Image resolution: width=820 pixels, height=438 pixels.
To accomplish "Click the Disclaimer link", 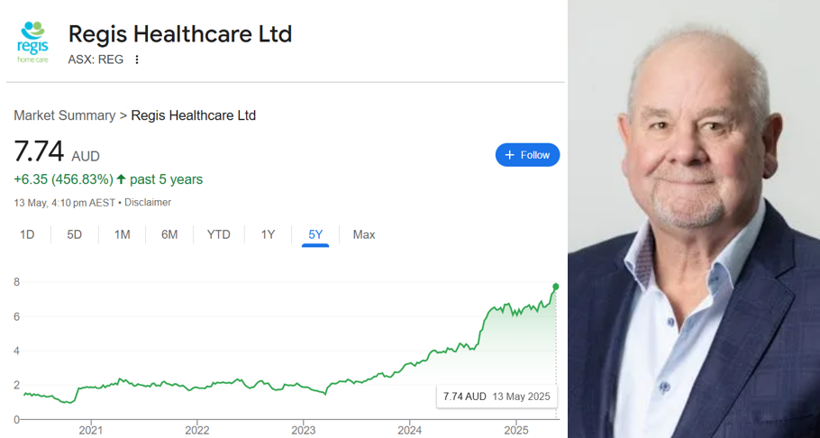I will [x=147, y=202].
